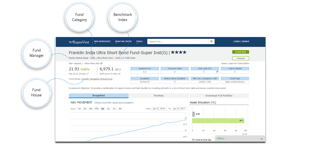Select the 3y zoom range
336x153 pixels.
114,109
